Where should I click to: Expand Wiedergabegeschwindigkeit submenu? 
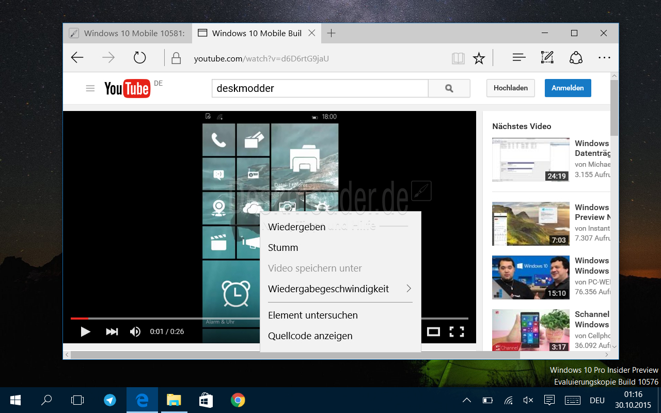pos(341,289)
